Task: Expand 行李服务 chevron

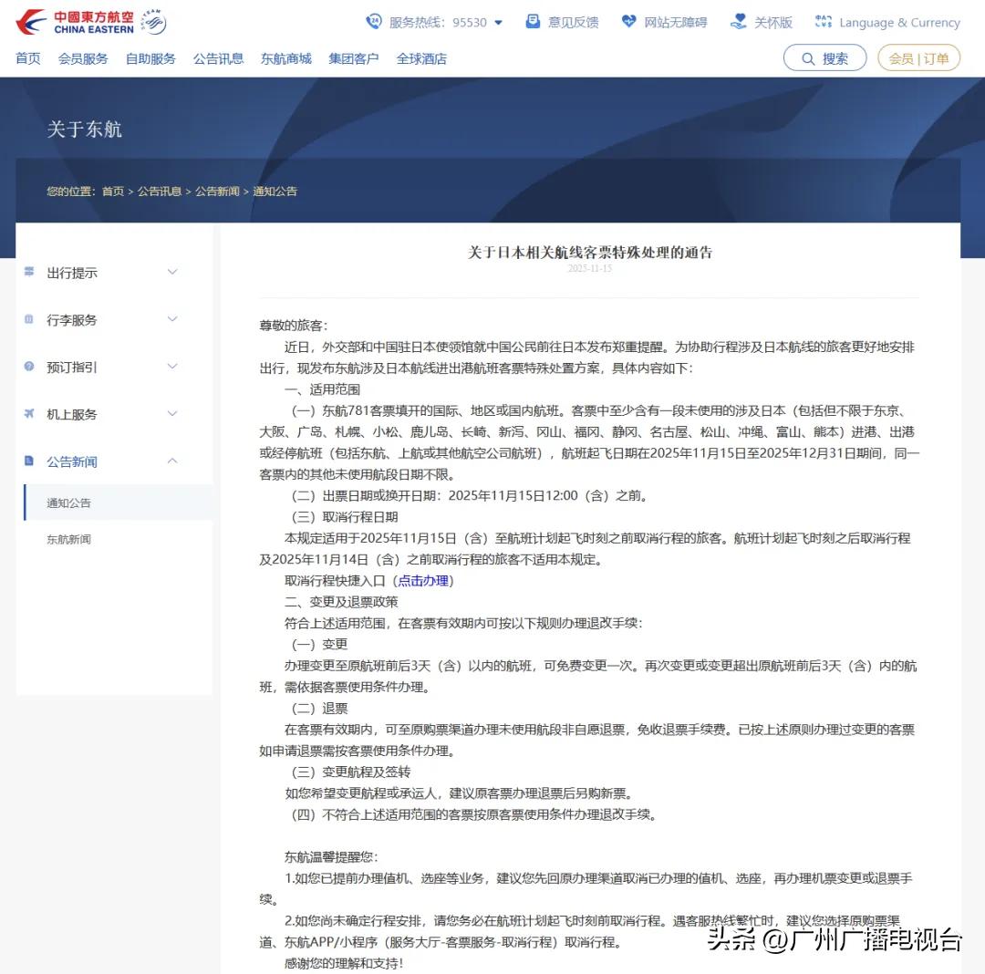Action: [x=172, y=319]
